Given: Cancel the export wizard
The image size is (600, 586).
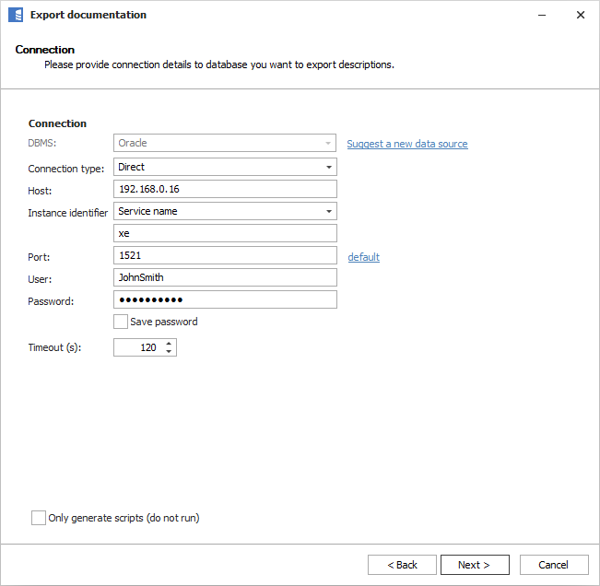Looking at the screenshot, I should point(553,565).
